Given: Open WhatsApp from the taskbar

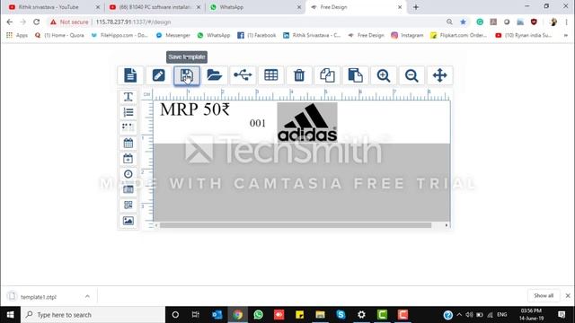Looking at the screenshot, I should (259, 315).
